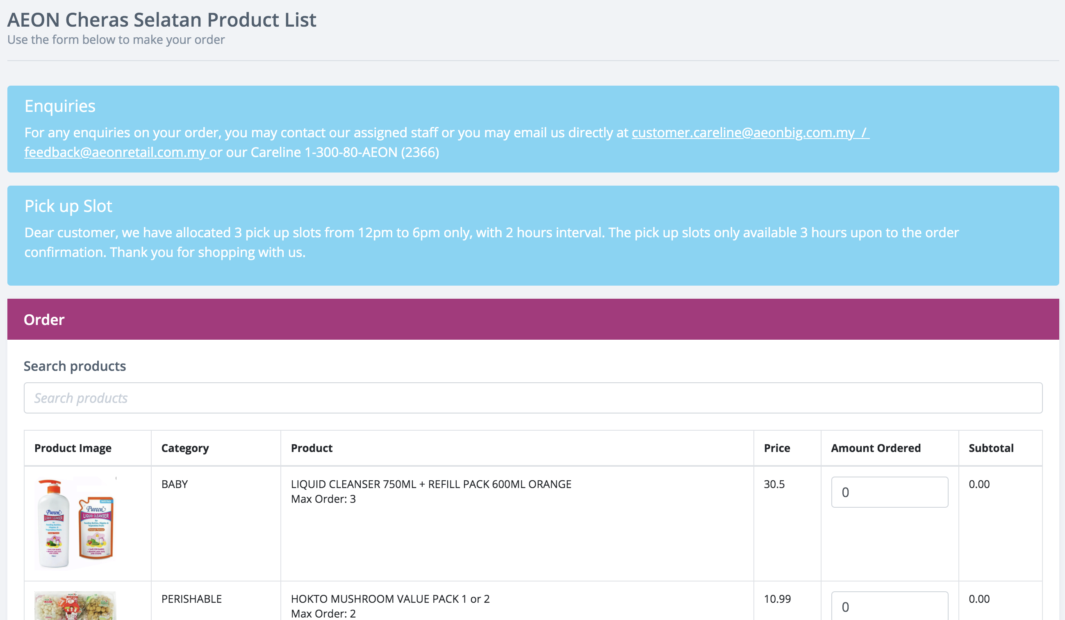
Task: Click the Enquiries panel heading
Action: coord(60,106)
